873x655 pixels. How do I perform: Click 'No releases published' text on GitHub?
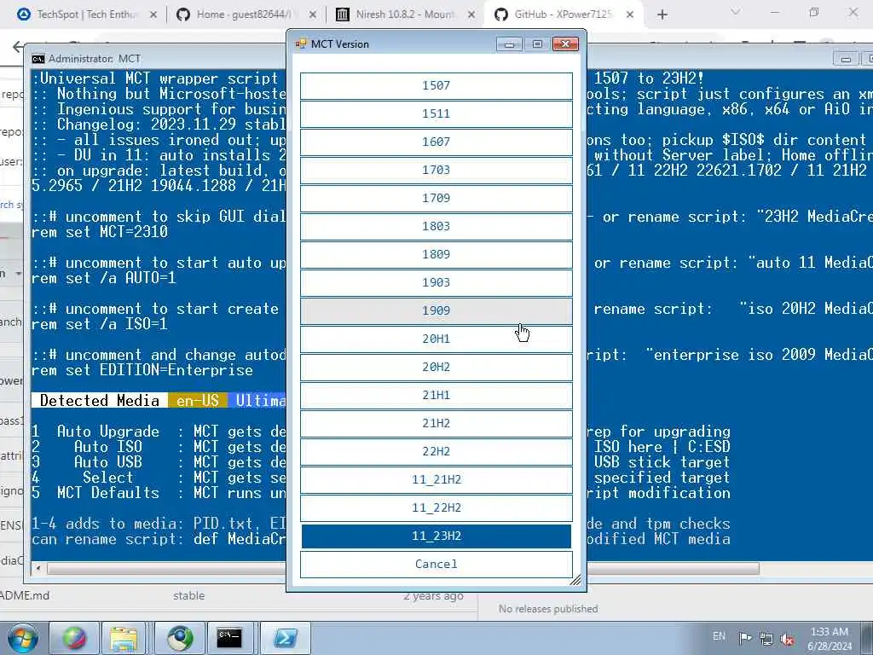point(548,609)
